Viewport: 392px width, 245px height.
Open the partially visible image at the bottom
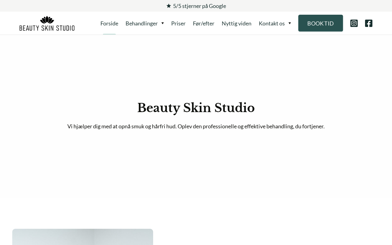point(83,237)
